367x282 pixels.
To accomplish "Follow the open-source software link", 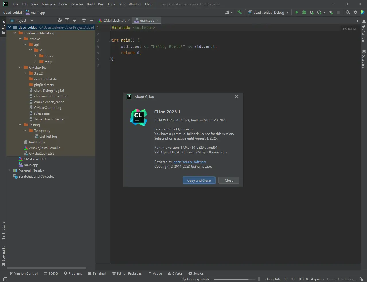I will coord(190,162).
